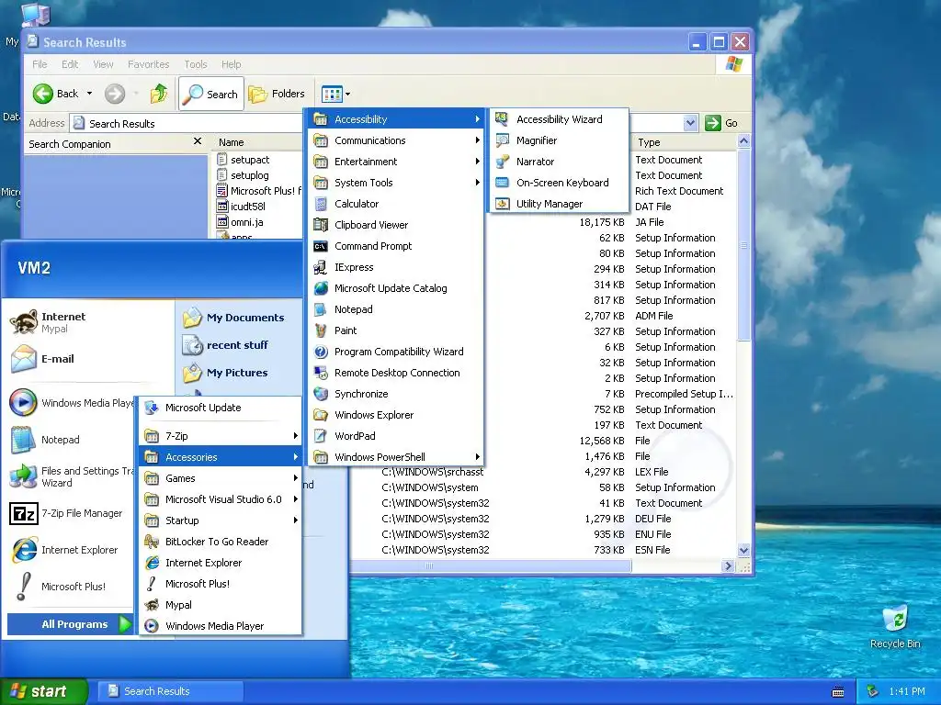
Task: Open Windows Explorer from Accessories
Action: (396, 415)
